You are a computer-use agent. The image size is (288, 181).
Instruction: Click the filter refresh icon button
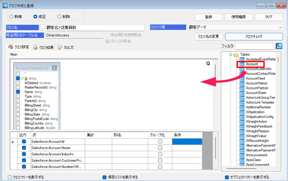coord(279,46)
